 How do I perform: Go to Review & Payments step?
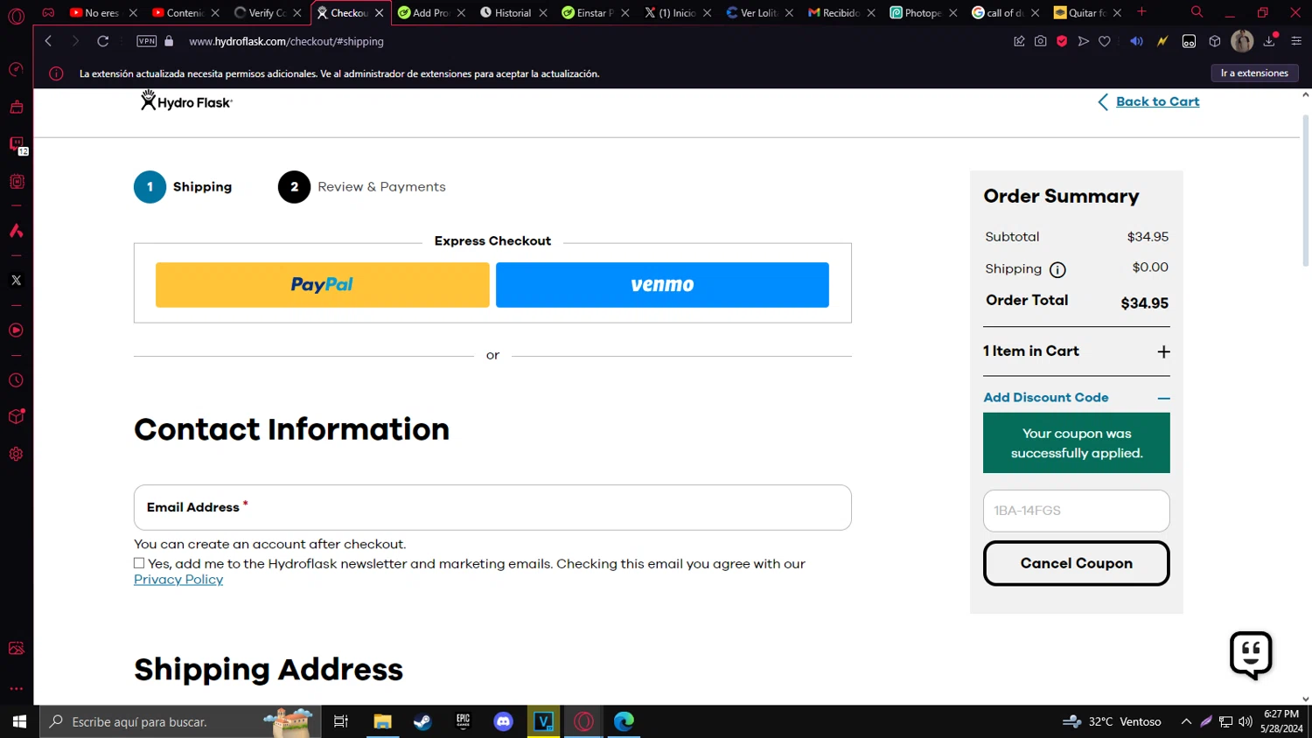click(361, 187)
